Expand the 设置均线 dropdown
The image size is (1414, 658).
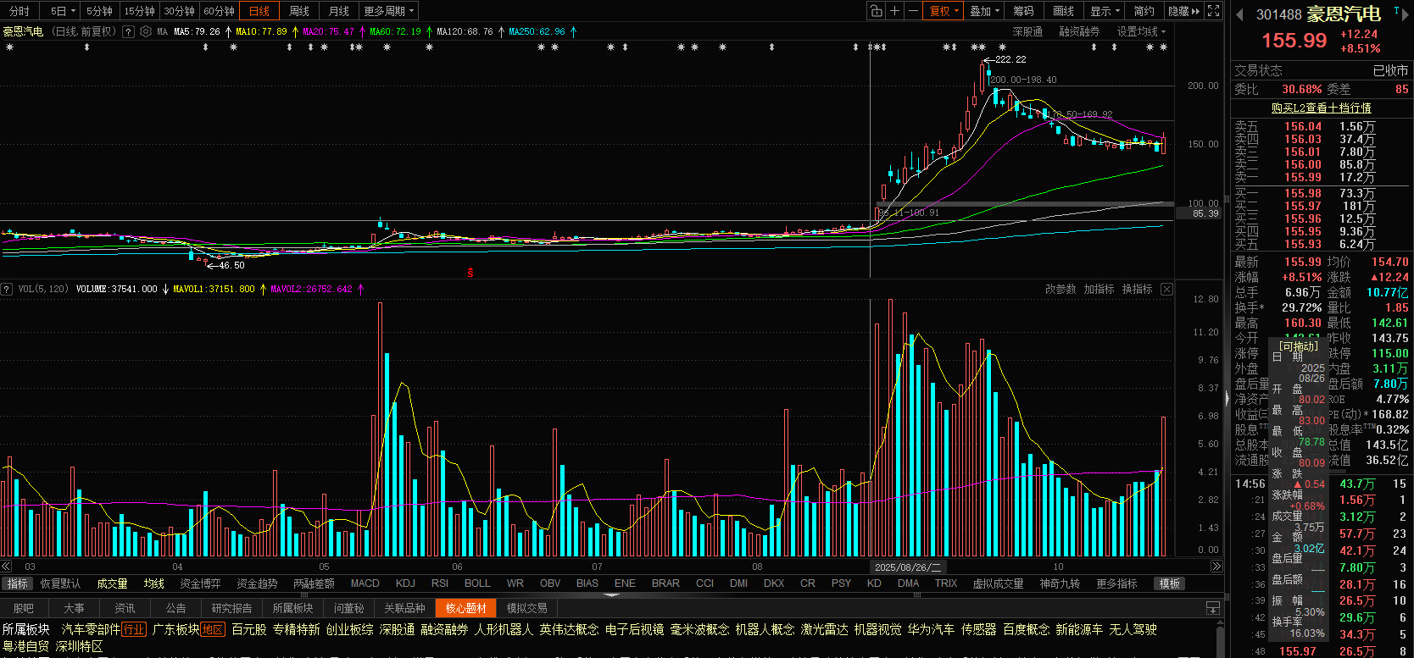1141,31
